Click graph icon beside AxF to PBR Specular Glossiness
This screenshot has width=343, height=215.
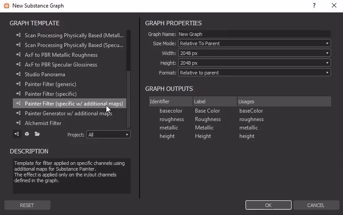tap(18, 64)
